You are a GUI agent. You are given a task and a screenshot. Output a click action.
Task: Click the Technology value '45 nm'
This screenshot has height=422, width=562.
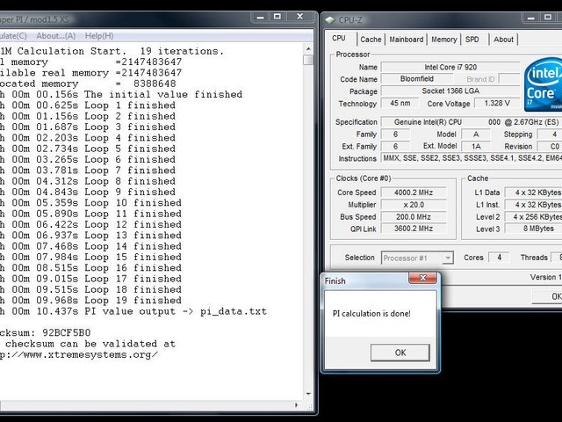point(400,104)
